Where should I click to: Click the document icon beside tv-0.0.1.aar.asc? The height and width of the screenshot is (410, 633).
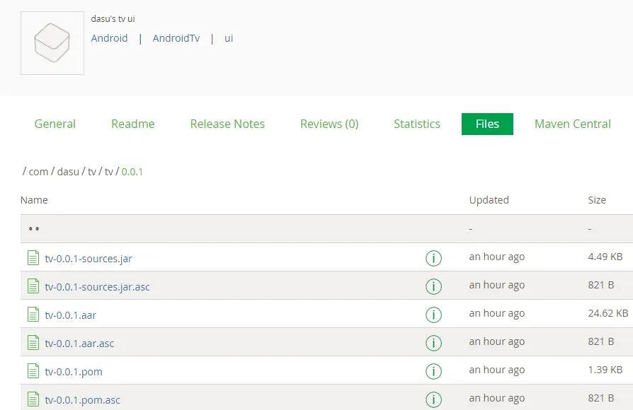point(33,343)
